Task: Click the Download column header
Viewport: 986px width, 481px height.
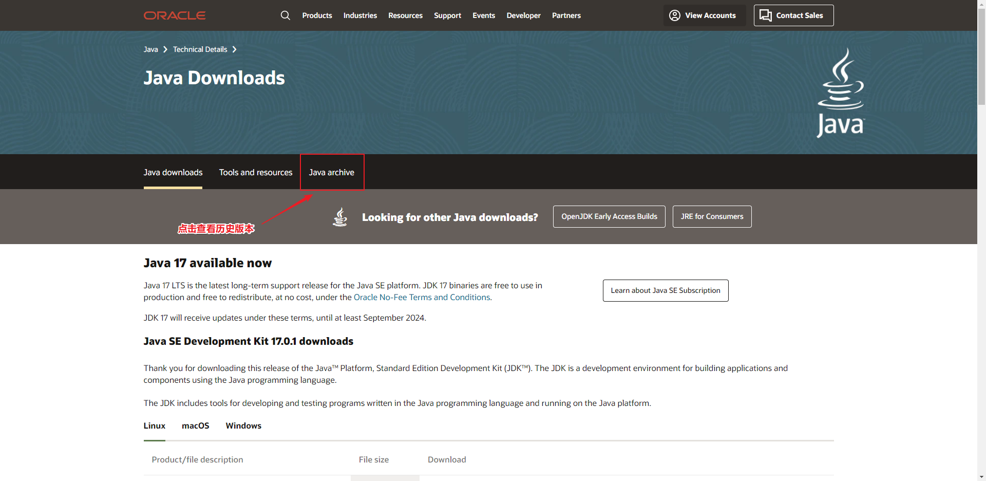Action: [x=447, y=459]
